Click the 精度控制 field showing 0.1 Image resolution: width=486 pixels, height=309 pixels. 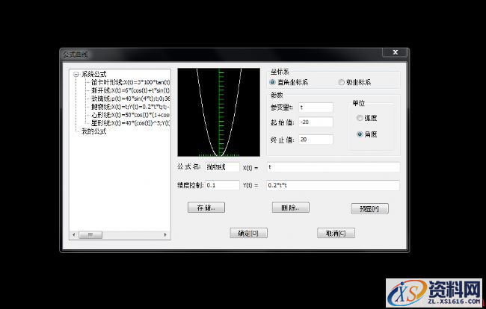pyautogui.click(x=223, y=185)
